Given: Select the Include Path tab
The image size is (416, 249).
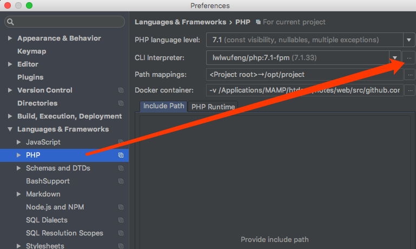Looking at the screenshot, I should pyautogui.click(x=163, y=106).
